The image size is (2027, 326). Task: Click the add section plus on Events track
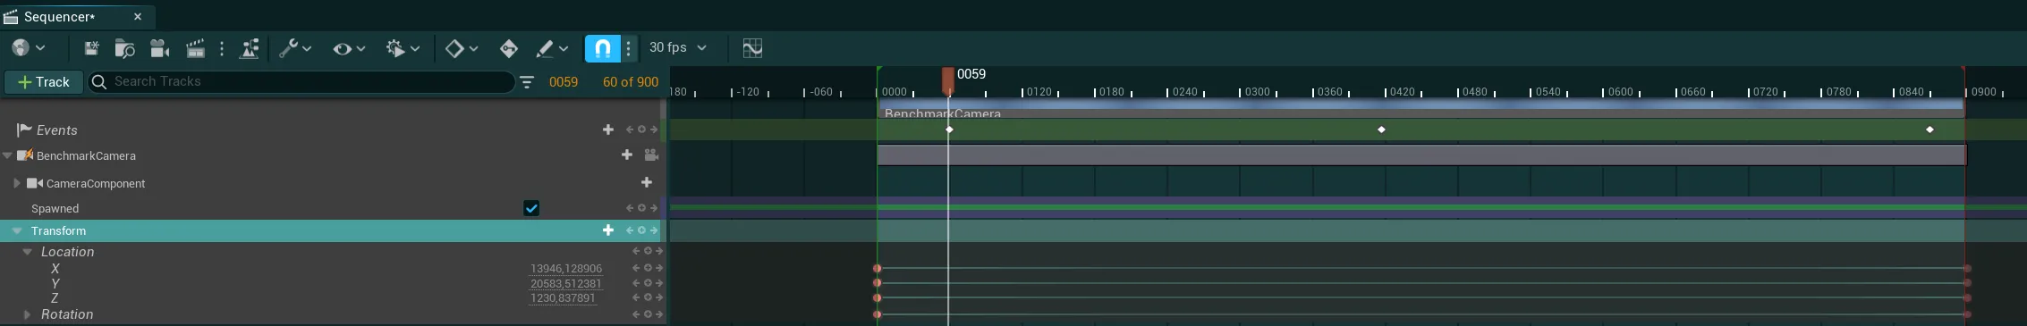(x=608, y=130)
